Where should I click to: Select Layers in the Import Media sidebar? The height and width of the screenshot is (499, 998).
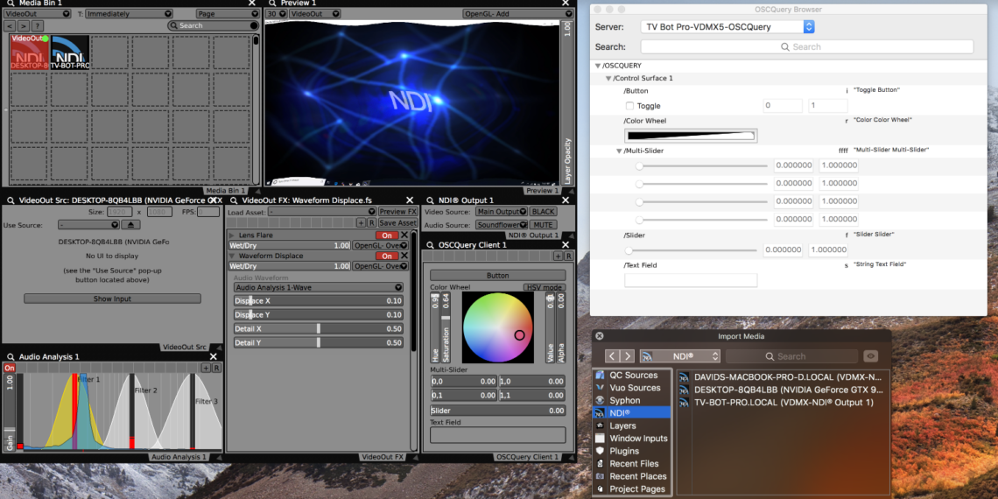tap(622, 425)
